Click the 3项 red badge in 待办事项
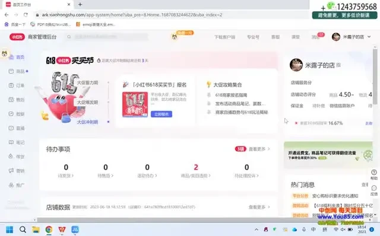Viewport: 380px width, 236px height. [x=240, y=149]
